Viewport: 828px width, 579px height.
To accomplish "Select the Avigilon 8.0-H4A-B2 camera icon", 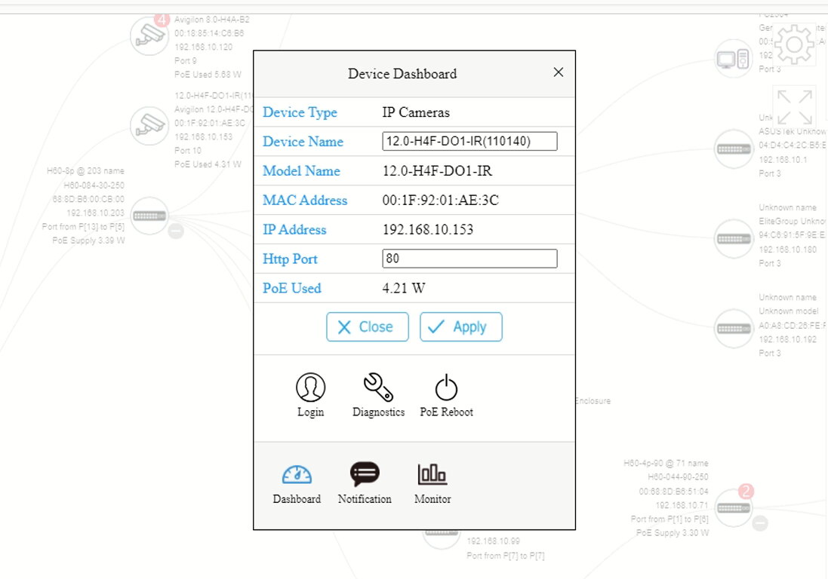I will point(149,35).
